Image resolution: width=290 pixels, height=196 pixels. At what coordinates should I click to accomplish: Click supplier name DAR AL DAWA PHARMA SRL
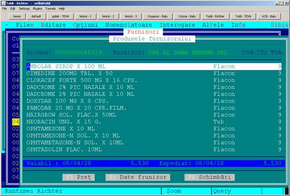pyautogui.click(x=188, y=52)
